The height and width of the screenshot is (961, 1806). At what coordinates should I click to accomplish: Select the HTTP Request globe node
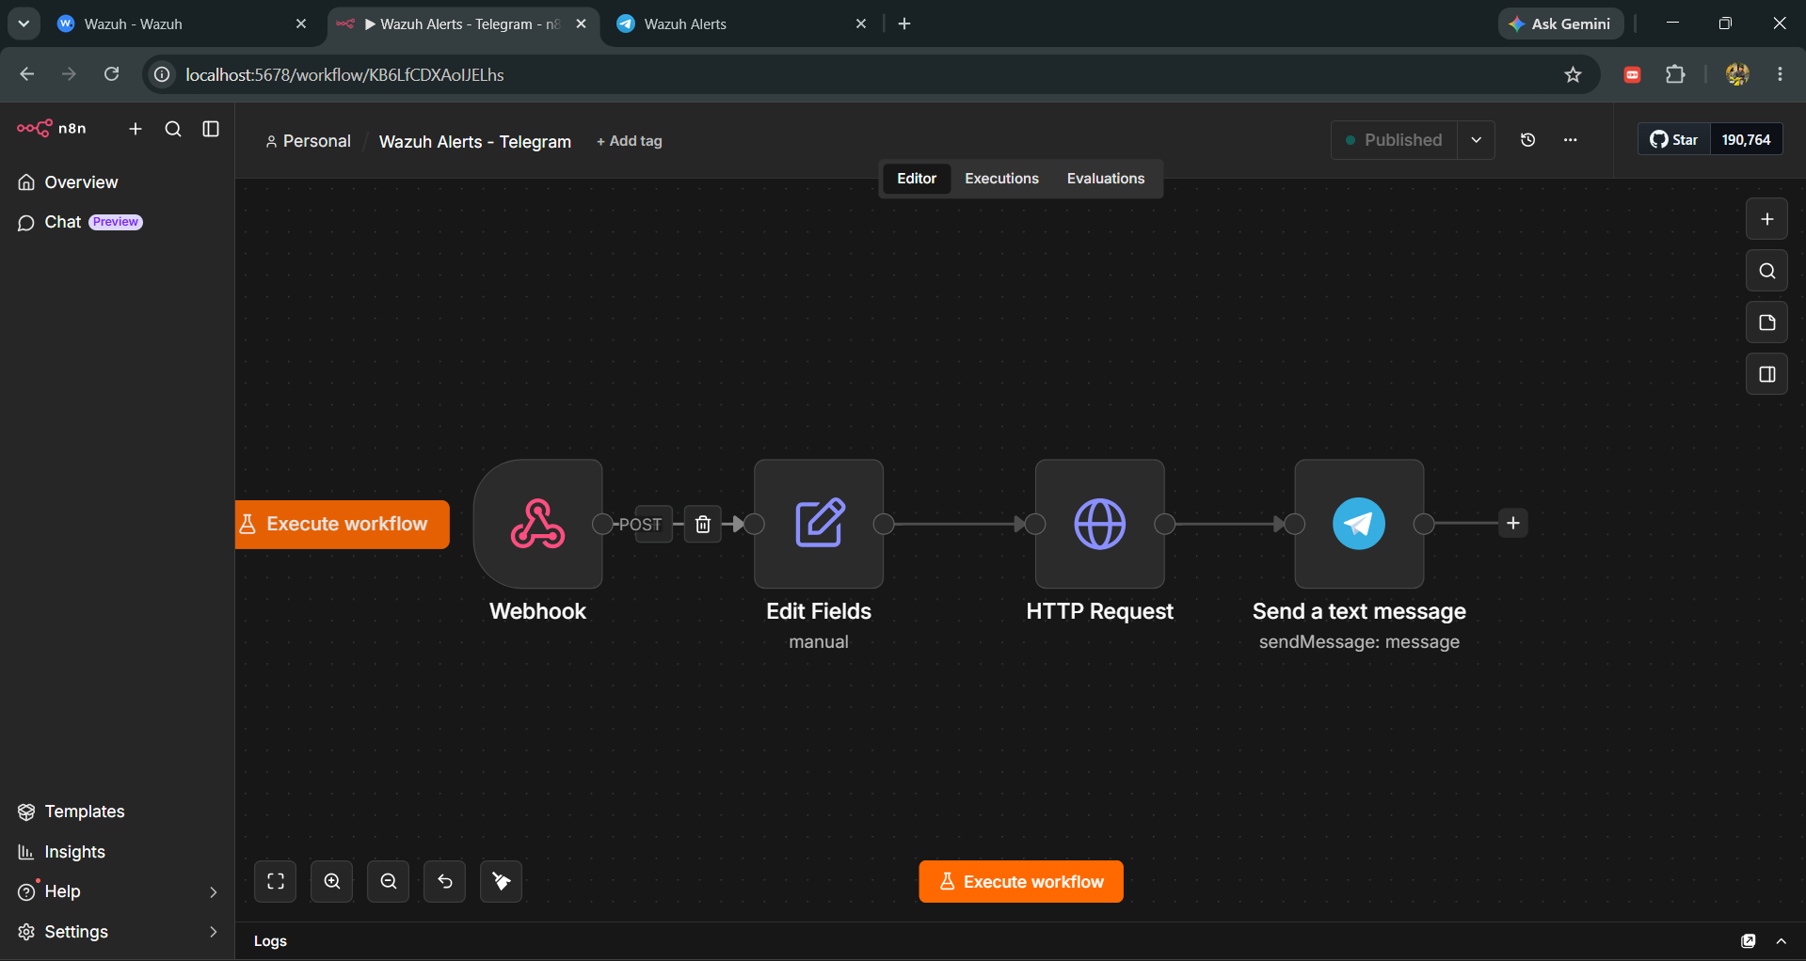[1099, 524]
